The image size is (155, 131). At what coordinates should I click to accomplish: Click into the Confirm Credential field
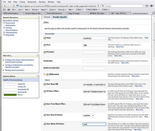[x=94, y=68]
